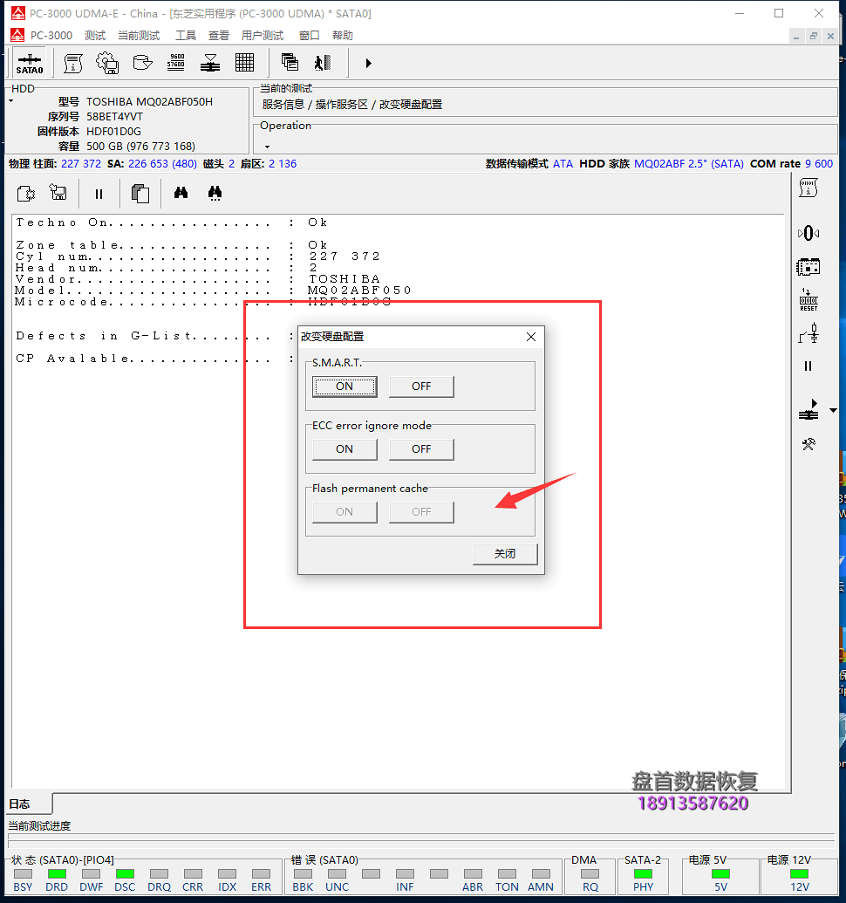
Task: Click the cascaded windows toolbar icon
Action: pos(290,62)
